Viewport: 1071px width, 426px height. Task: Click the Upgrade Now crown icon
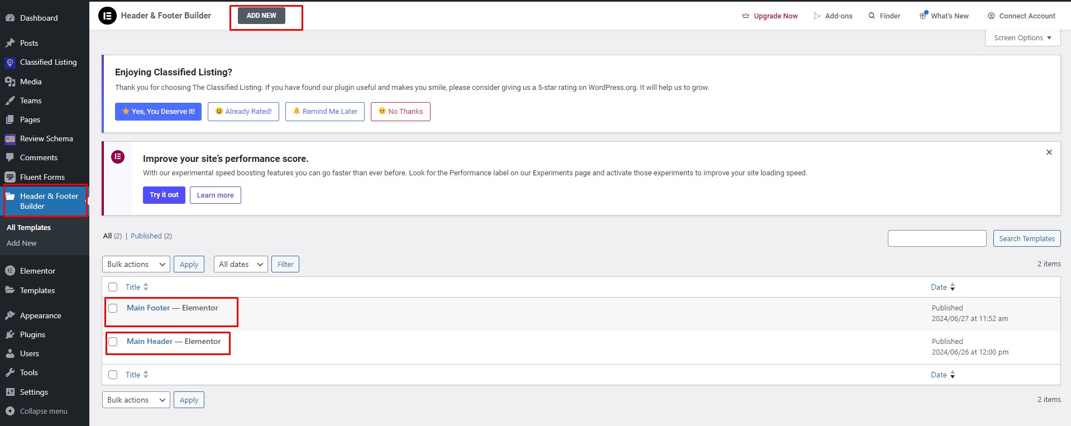point(745,16)
